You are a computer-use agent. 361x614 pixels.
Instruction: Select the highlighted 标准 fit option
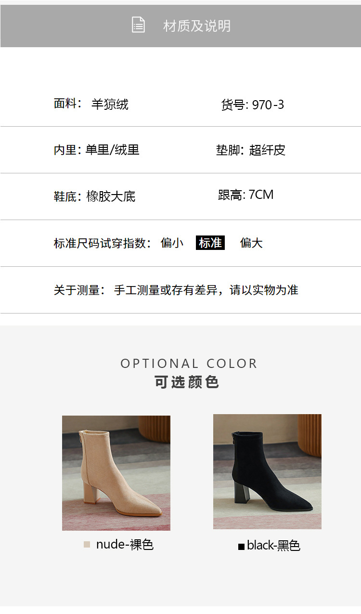pos(210,243)
